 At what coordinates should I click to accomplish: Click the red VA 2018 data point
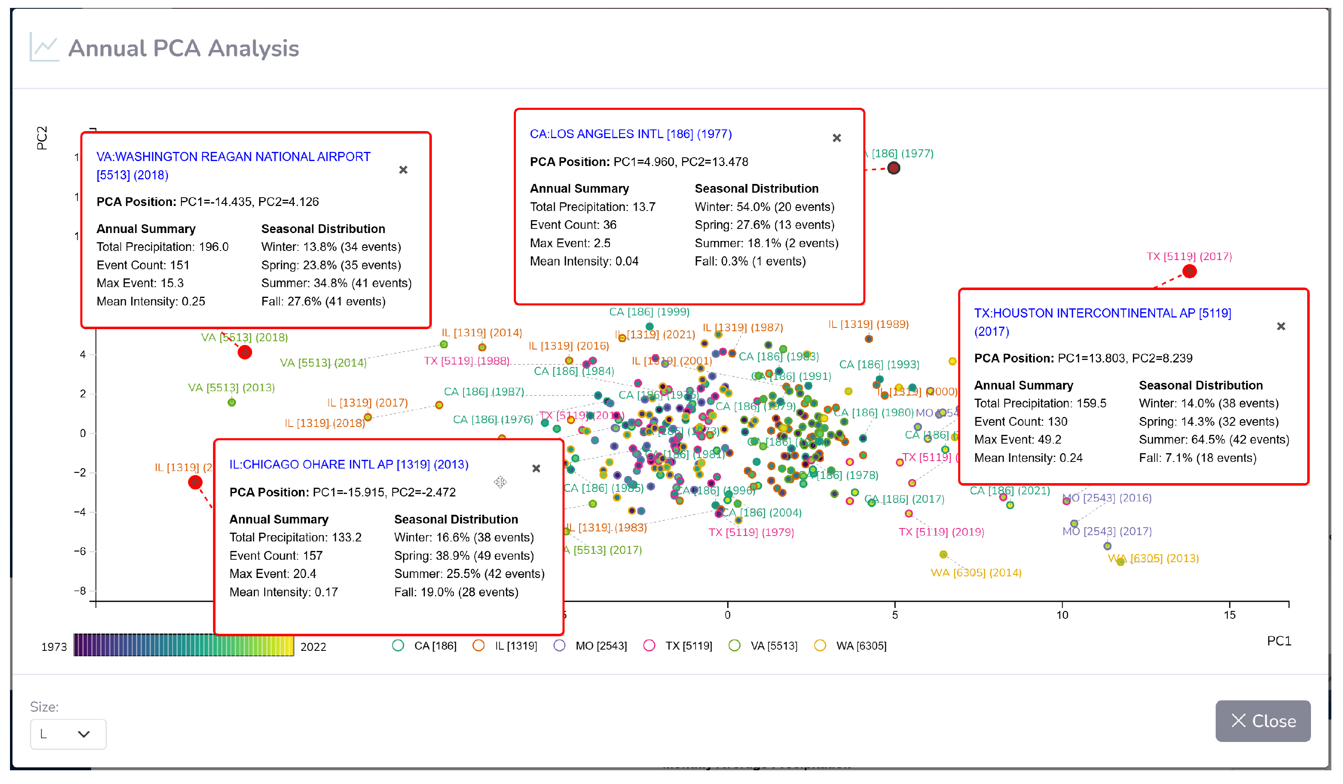tap(245, 353)
